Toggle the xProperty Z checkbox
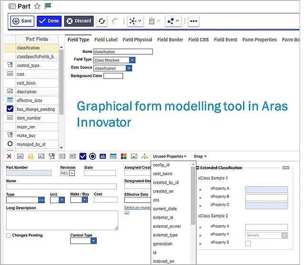Screen dimensions: 307x265 (x=248, y=244)
